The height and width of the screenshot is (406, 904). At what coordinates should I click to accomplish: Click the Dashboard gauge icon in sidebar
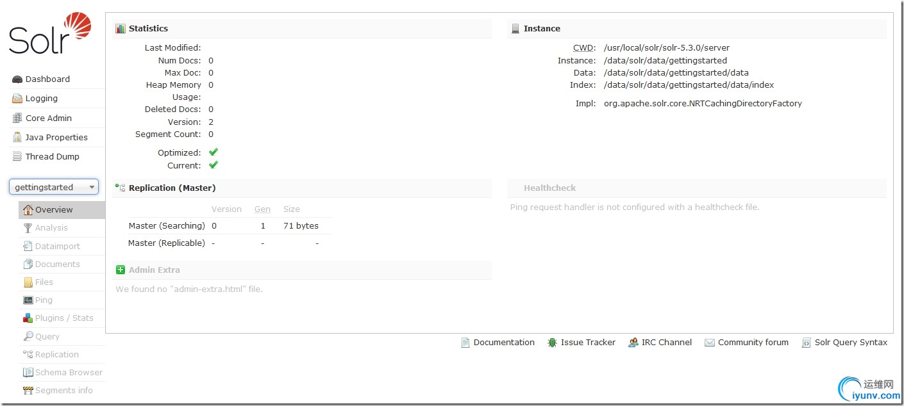[17, 79]
